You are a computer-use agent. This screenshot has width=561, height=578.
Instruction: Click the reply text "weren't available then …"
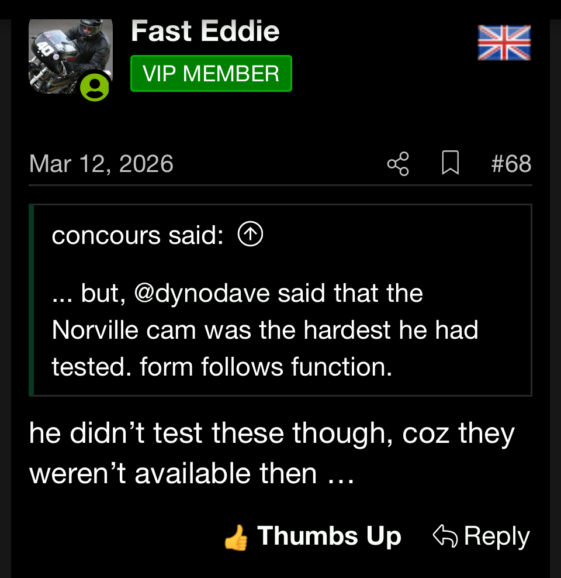192,473
